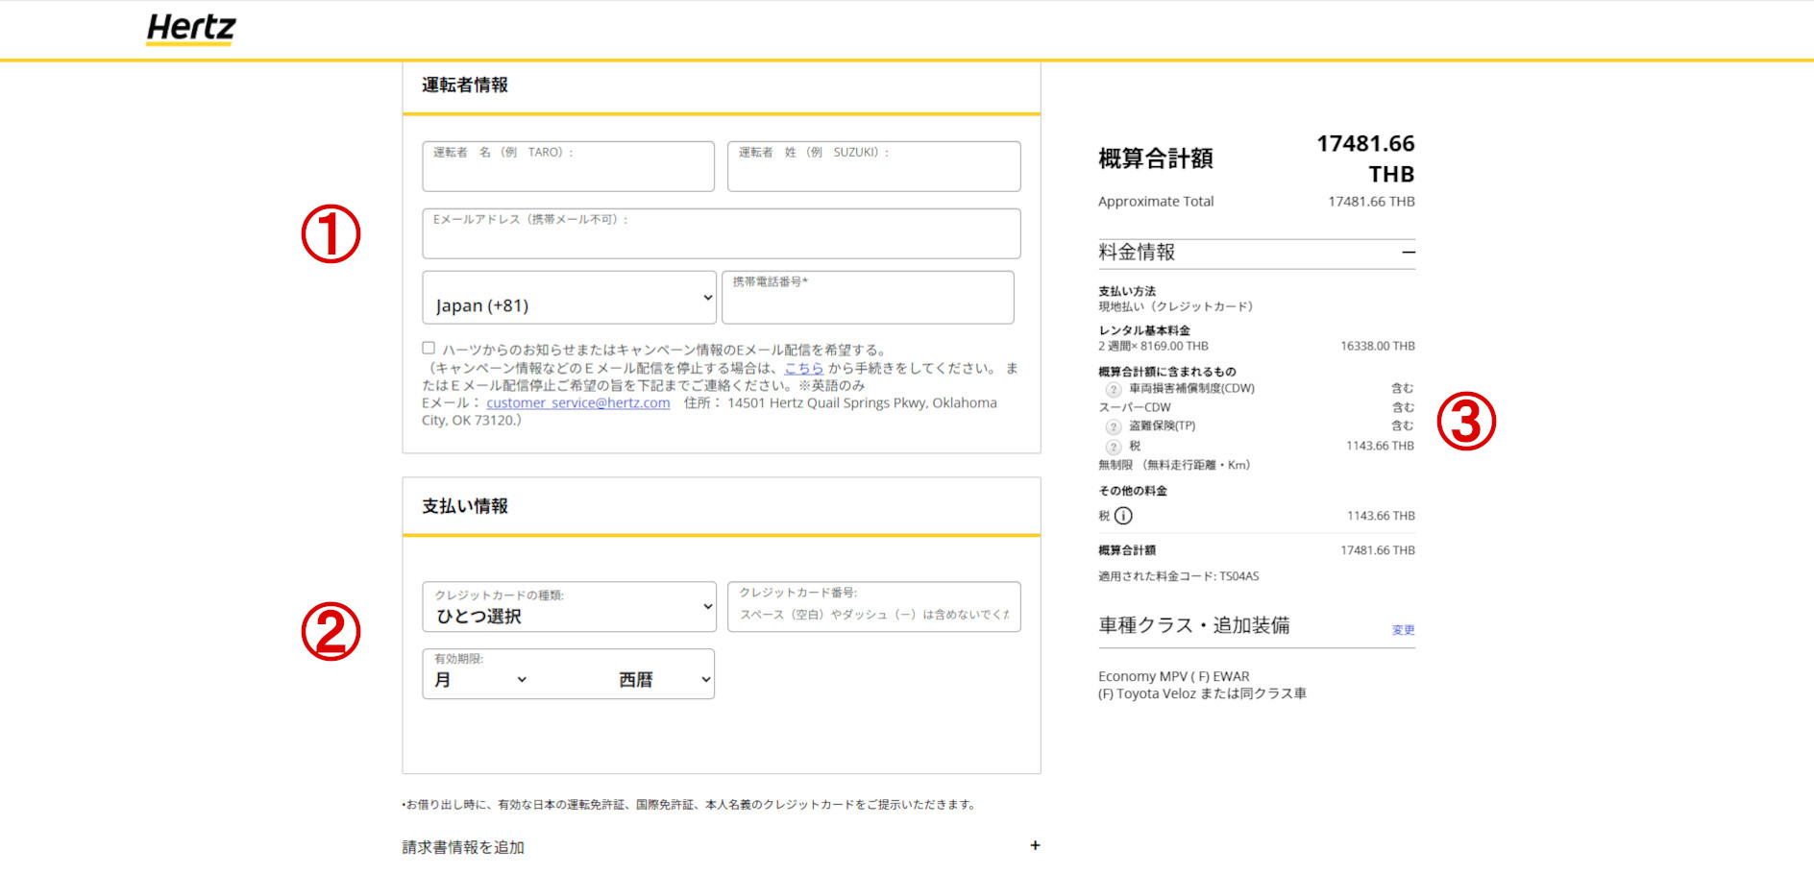Image resolution: width=1814 pixels, height=874 pixels.
Task: Click the help icon beside 車両損害補償制度(CDW)
Action: coord(1115,388)
